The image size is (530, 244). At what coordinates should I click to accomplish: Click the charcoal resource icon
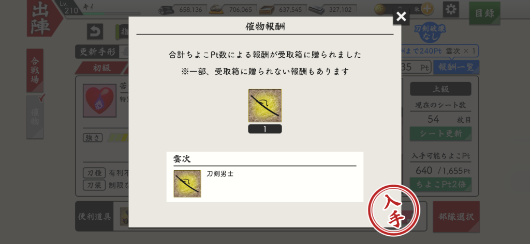pyautogui.click(x=167, y=10)
